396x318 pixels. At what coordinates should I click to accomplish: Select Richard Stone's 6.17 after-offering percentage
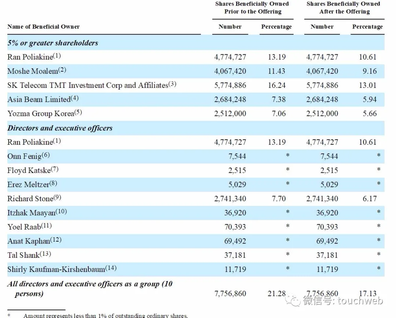(370, 199)
